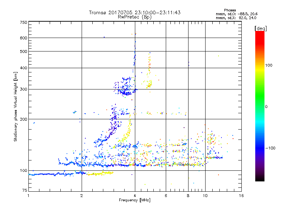Click the x-axis tick label '10'
Screen dimensions: 284x213
pyautogui.click(x=205, y=196)
